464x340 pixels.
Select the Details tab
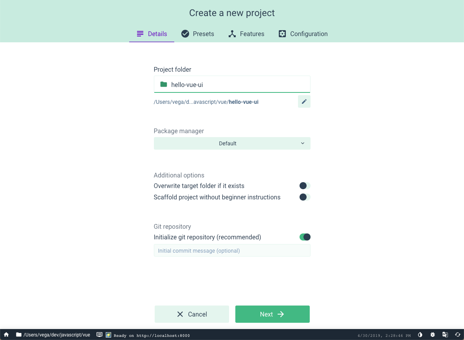[x=152, y=34]
